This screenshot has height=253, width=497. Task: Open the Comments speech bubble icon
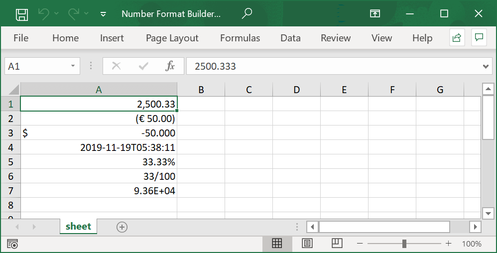click(x=479, y=38)
